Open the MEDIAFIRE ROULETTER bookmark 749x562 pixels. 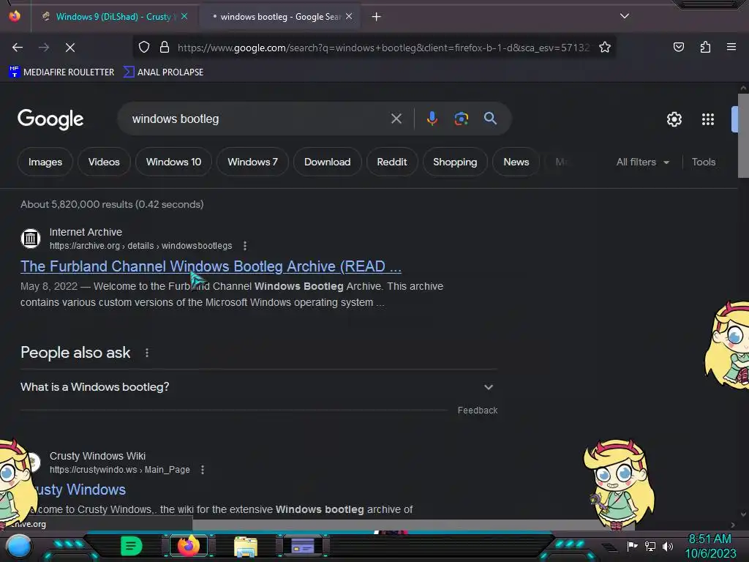click(61, 72)
